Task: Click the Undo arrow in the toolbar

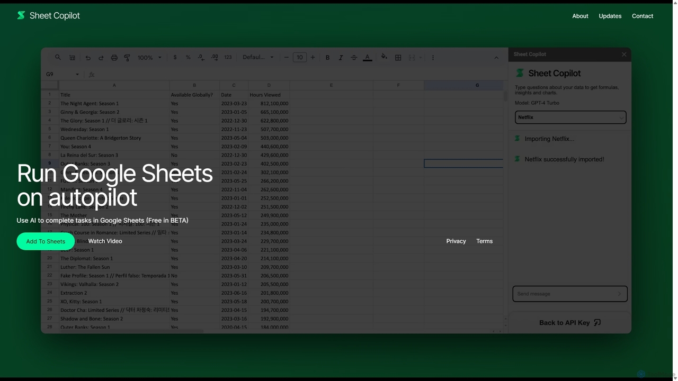Action: pos(88,57)
